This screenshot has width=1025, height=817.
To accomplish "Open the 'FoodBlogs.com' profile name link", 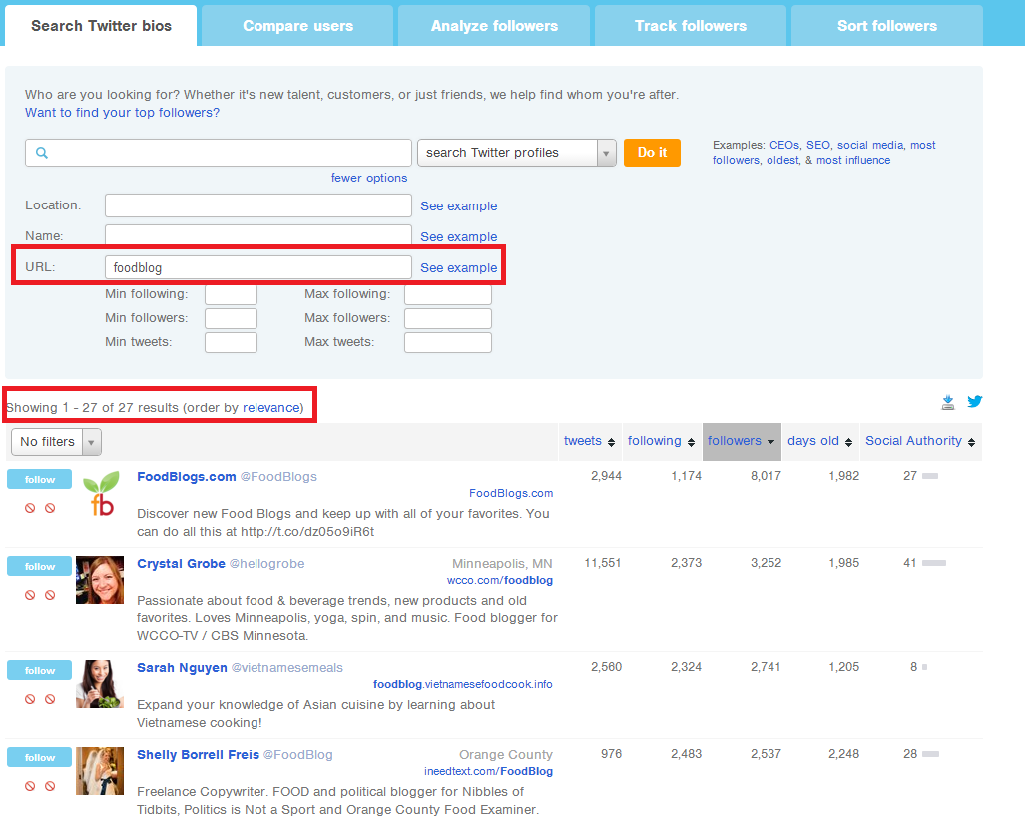I will (187, 477).
